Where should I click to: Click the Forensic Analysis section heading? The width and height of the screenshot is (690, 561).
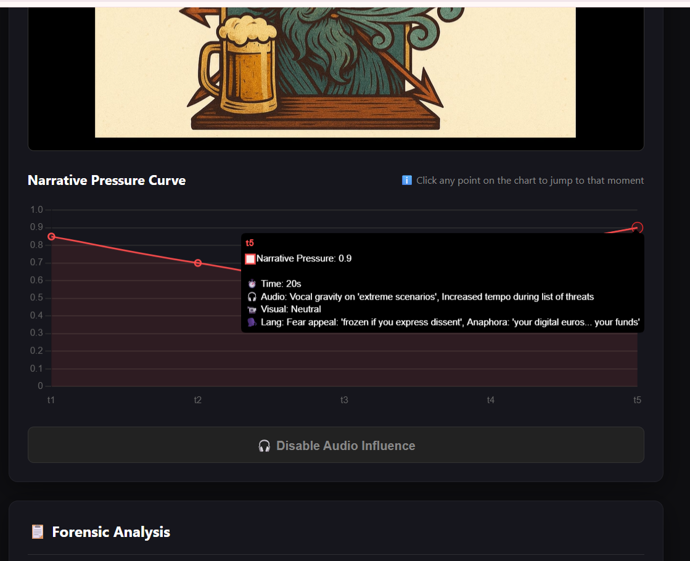click(111, 532)
